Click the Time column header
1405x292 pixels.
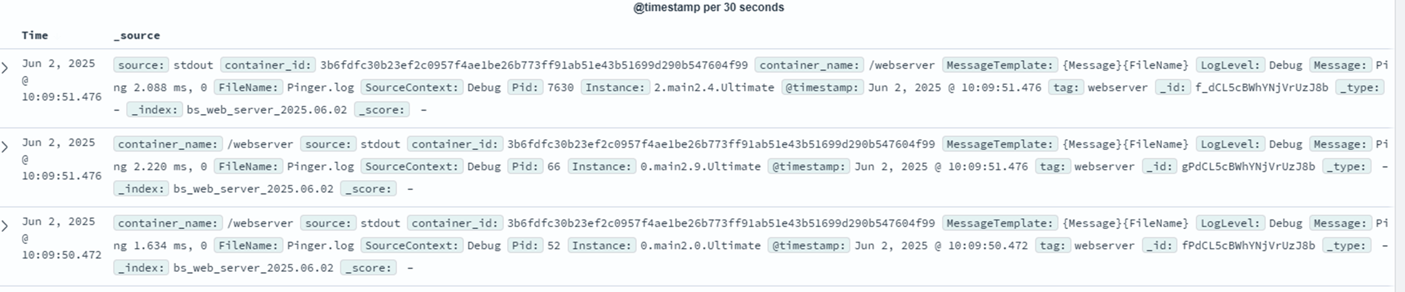point(34,36)
